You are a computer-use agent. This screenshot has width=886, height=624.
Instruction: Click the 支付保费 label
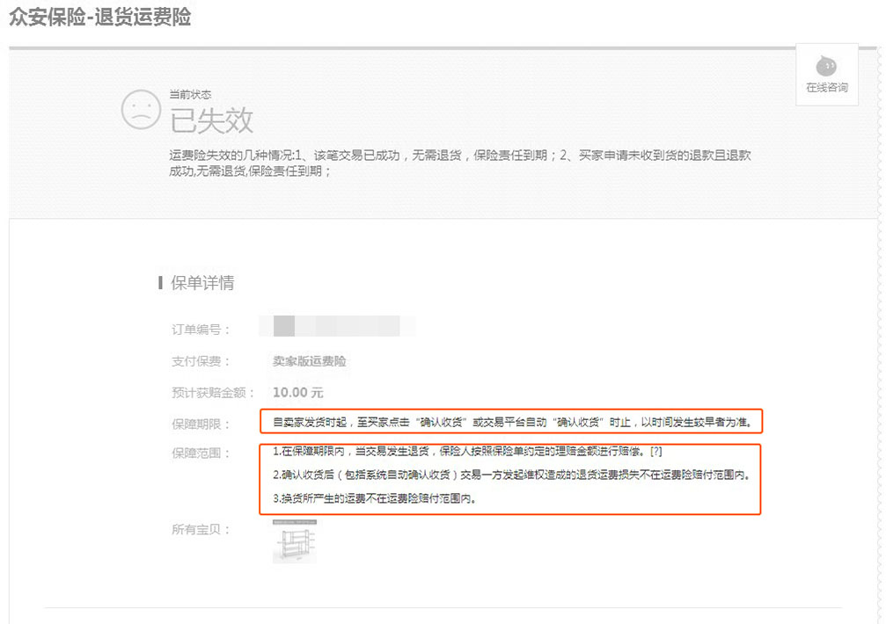pos(201,361)
